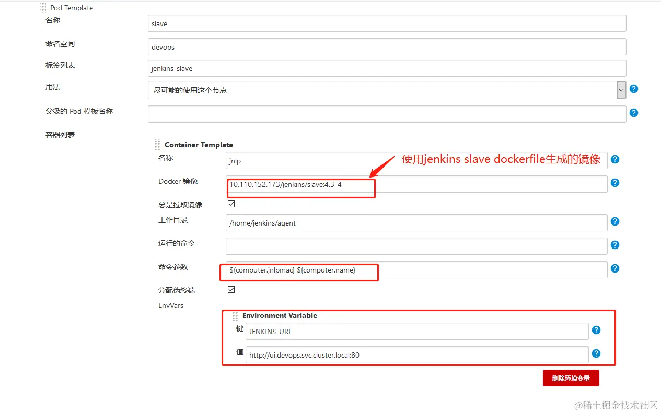This screenshot has height=414, width=661.
Task: Click the Environment Variable heading text
Action: click(280, 315)
